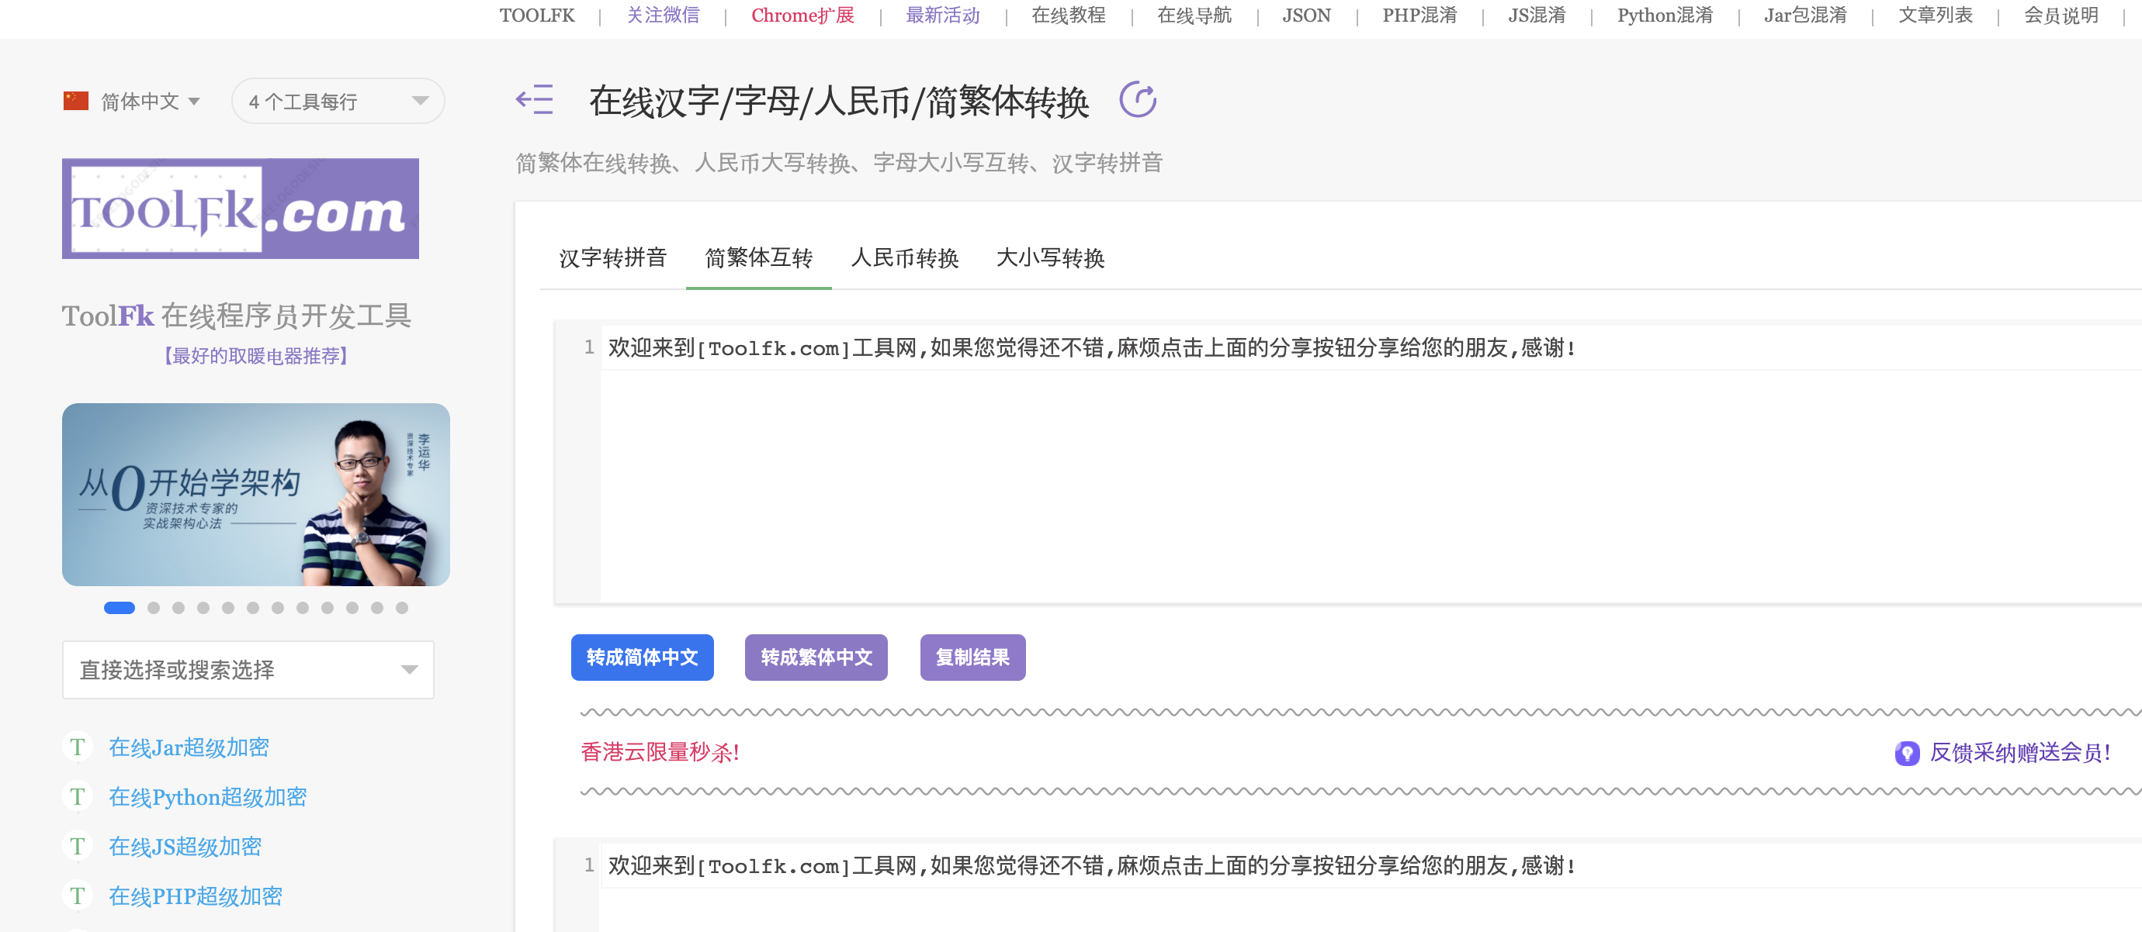Click the back arrow beside the page title
This screenshot has height=932, width=2142.
pyautogui.click(x=533, y=98)
